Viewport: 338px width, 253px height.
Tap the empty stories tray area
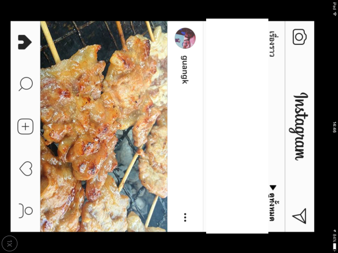pyautogui.click(x=237, y=126)
